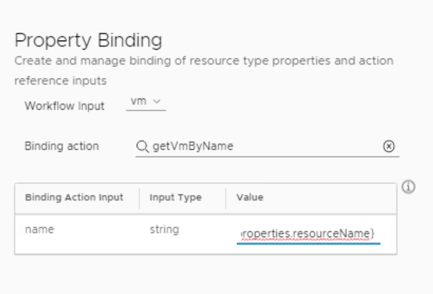The height and width of the screenshot is (294, 433).
Task: Clear the Binding action search field
Action: pyautogui.click(x=389, y=146)
